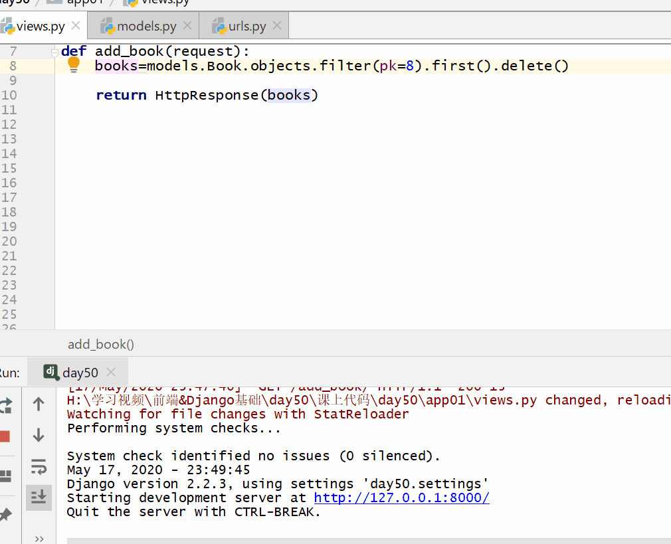The image size is (671, 544).
Task: Select the views.py editor tab
Action: pyautogui.click(x=41, y=27)
